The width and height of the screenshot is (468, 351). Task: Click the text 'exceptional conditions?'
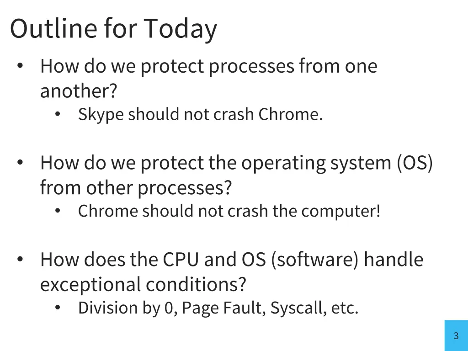click(x=143, y=285)
